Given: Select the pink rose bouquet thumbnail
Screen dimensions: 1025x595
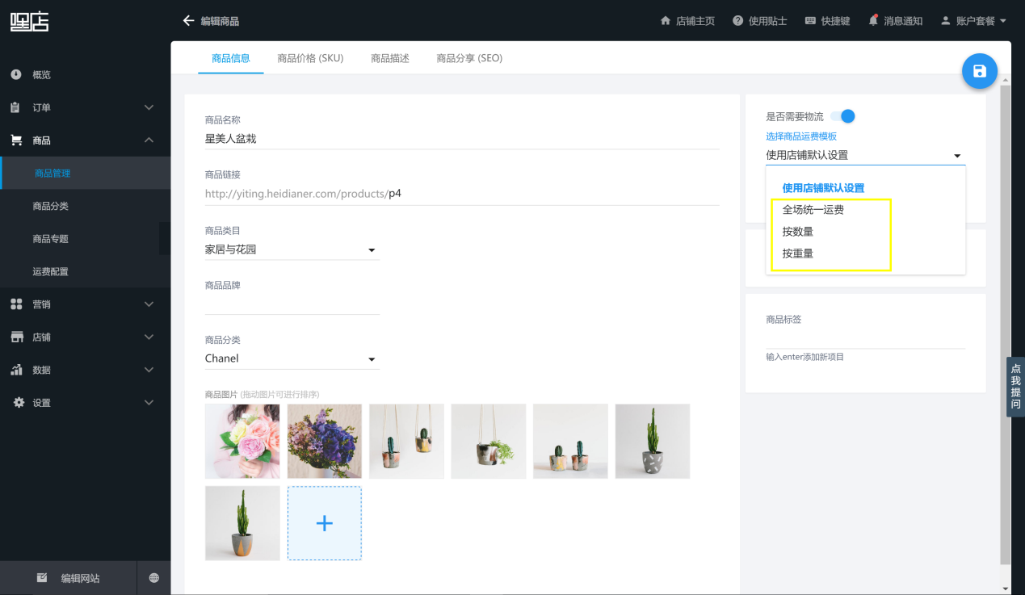Looking at the screenshot, I should point(242,442).
